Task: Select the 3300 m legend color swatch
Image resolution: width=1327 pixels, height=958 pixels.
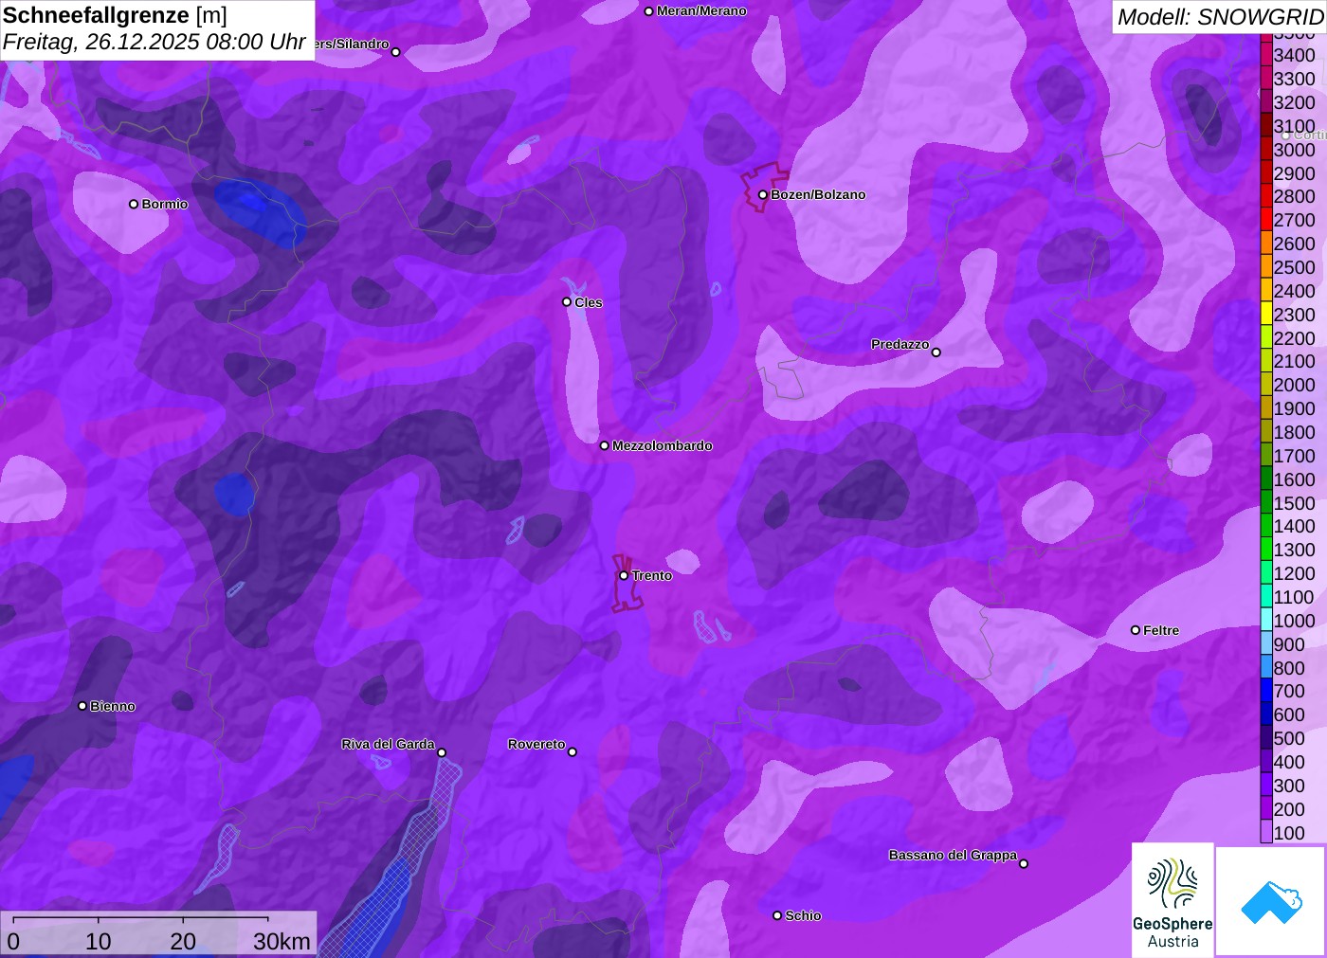Action: (x=1266, y=79)
